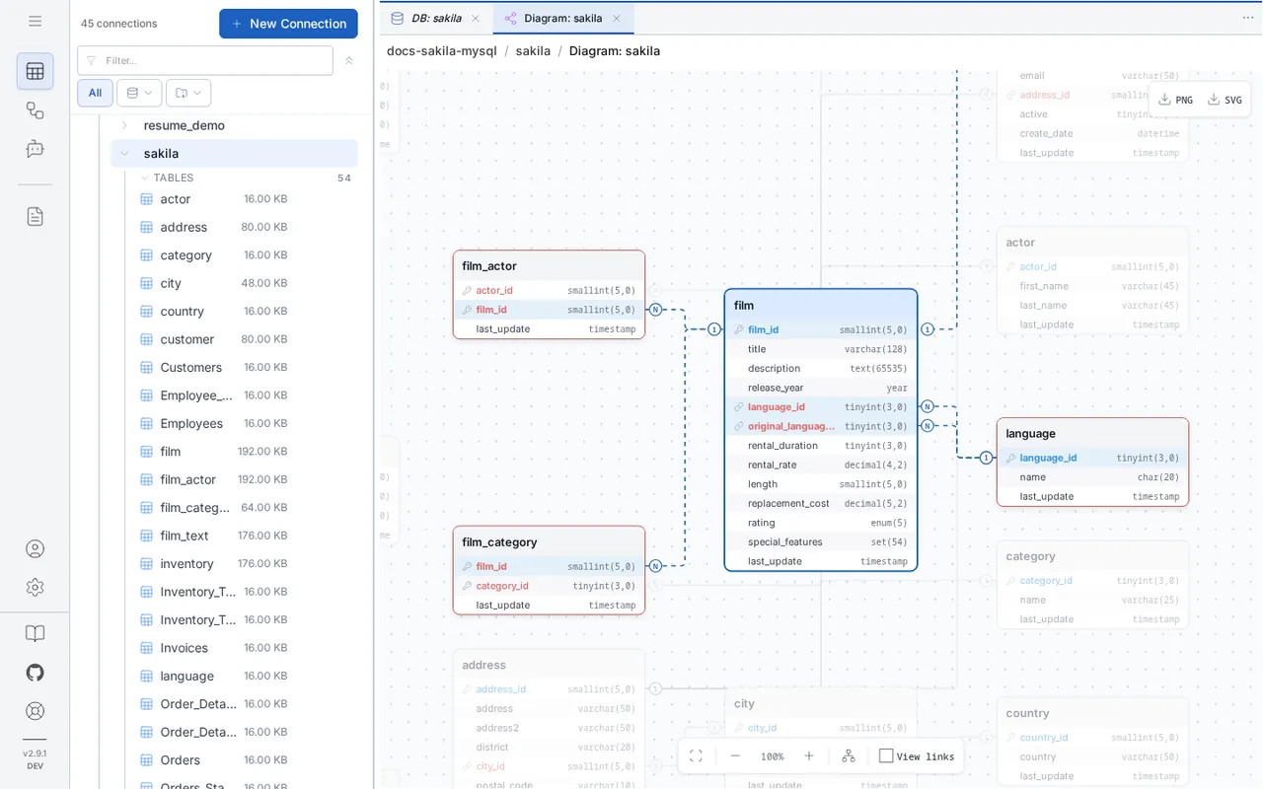Select the Diagram: sakila tab
The image size is (1263, 789).
(565, 18)
